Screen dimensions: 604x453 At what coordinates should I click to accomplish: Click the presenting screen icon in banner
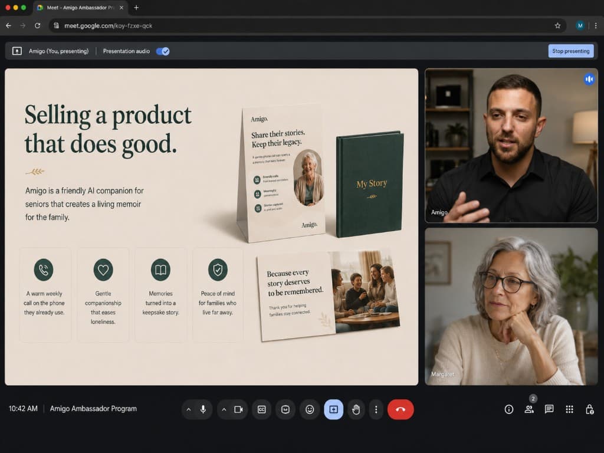point(17,51)
